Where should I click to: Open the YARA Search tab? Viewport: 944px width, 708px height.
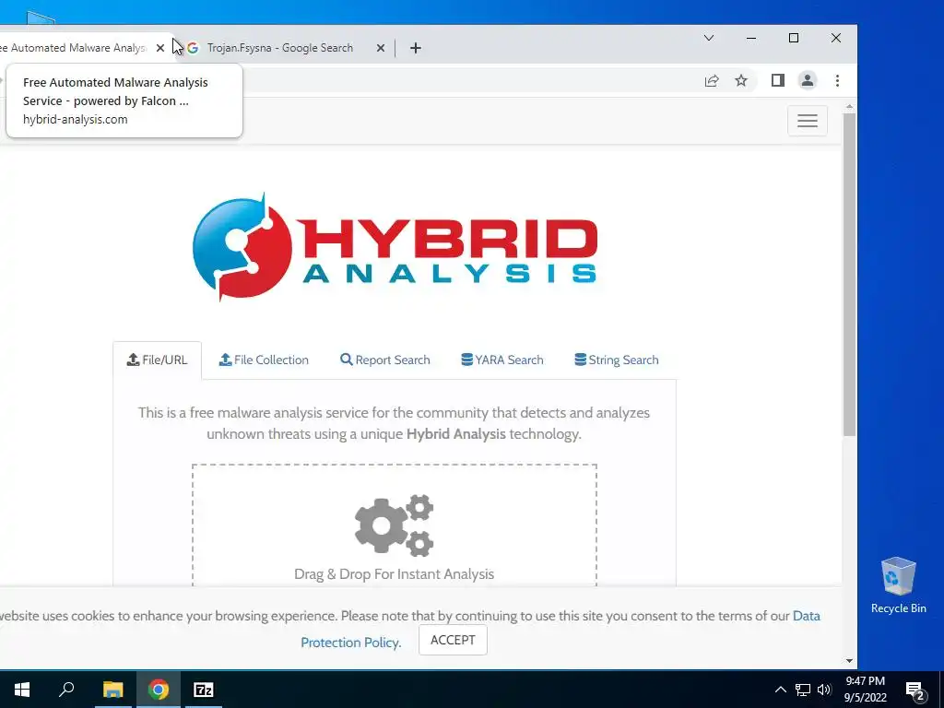pyautogui.click(x=502, y=360)
